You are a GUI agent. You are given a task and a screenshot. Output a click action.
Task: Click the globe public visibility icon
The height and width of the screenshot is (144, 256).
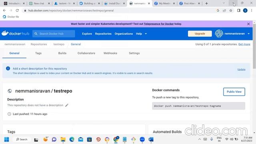click(10, 91)
